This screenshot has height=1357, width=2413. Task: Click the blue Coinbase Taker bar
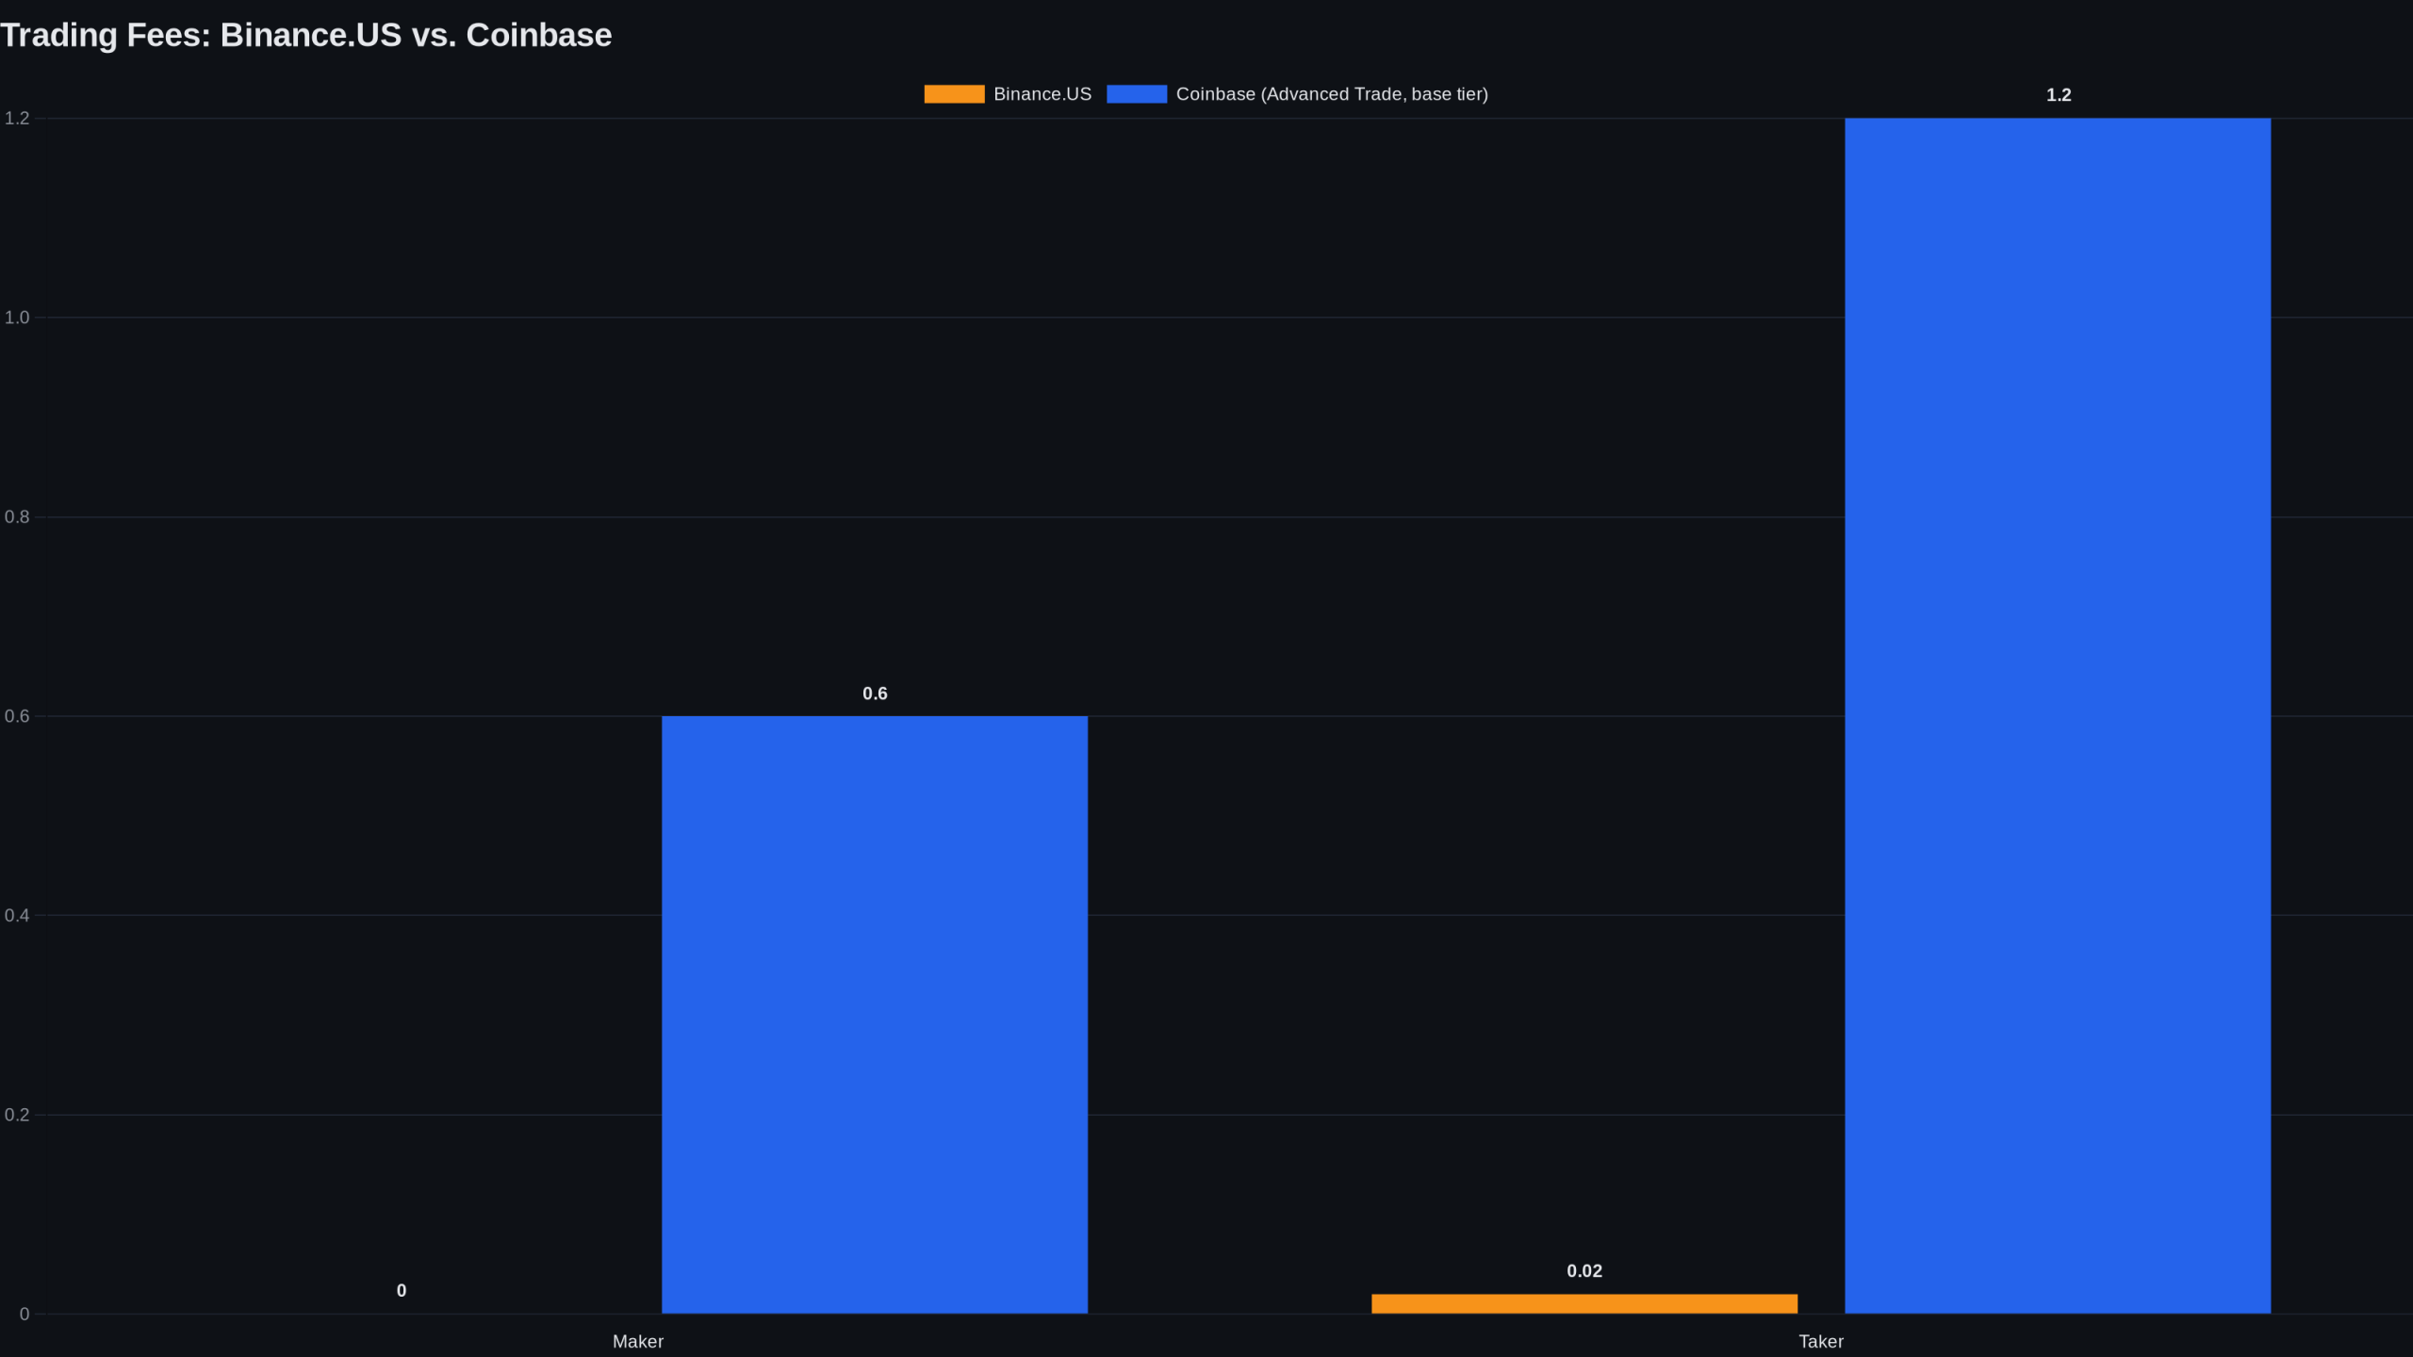point(2058,715)
